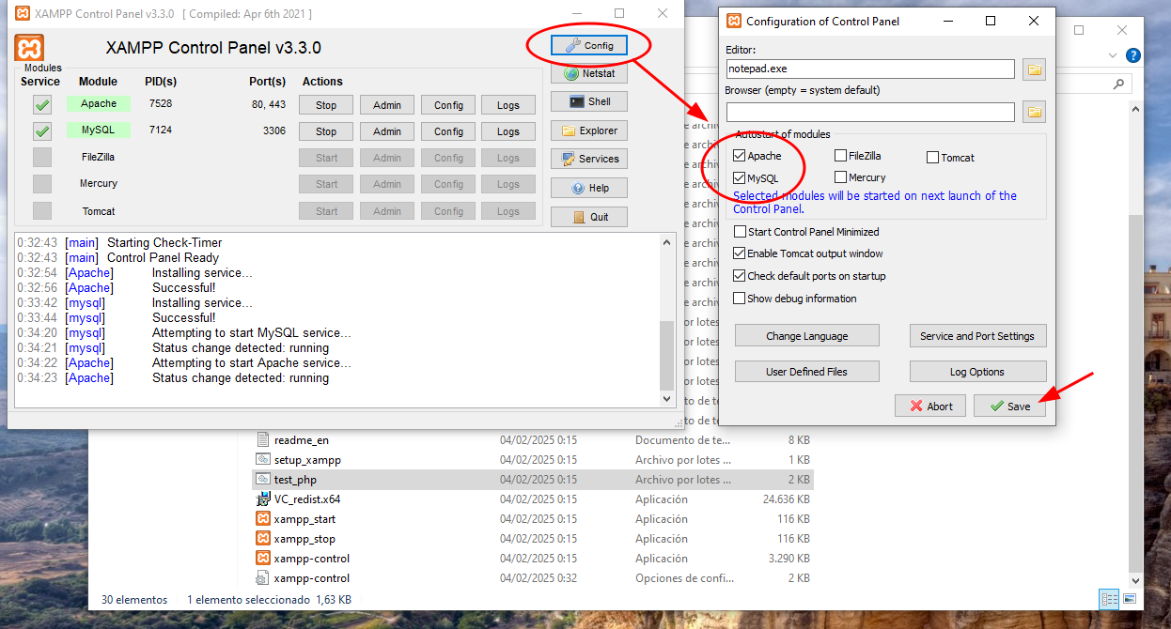Click Save in the configuration dialog
The height and width of the screenshot is (629, 1171).
tap(1009, 407)
